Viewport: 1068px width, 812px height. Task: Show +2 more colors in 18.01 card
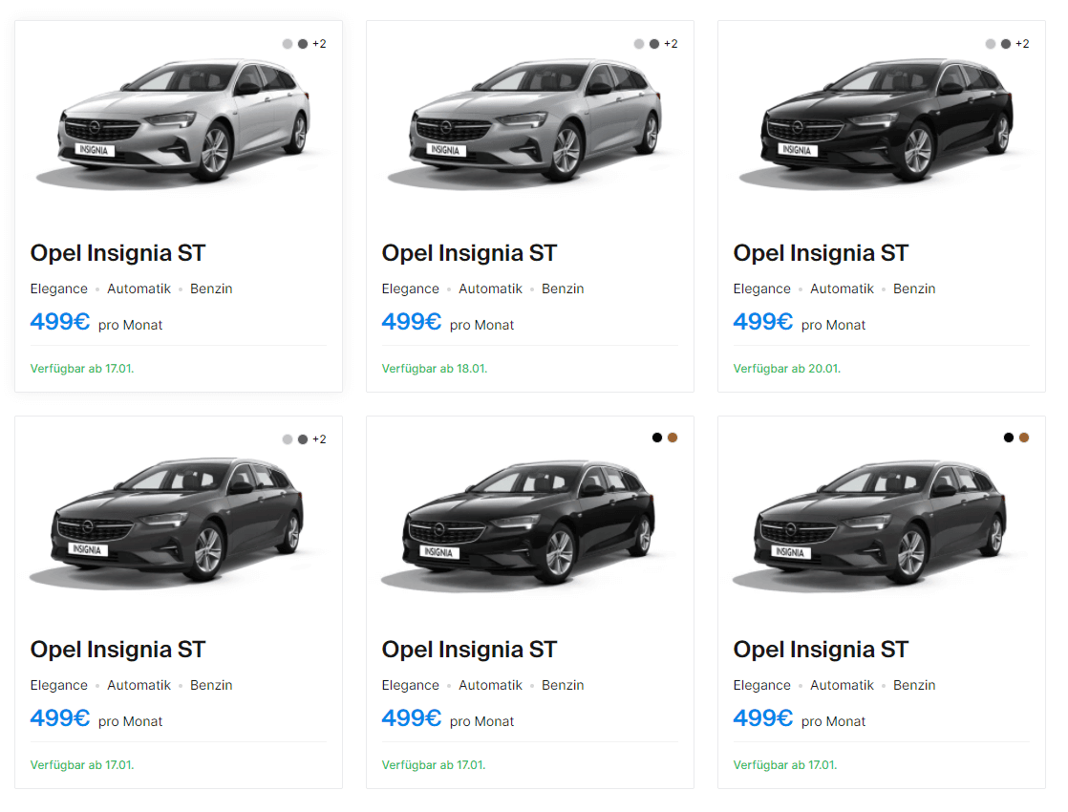671,44
